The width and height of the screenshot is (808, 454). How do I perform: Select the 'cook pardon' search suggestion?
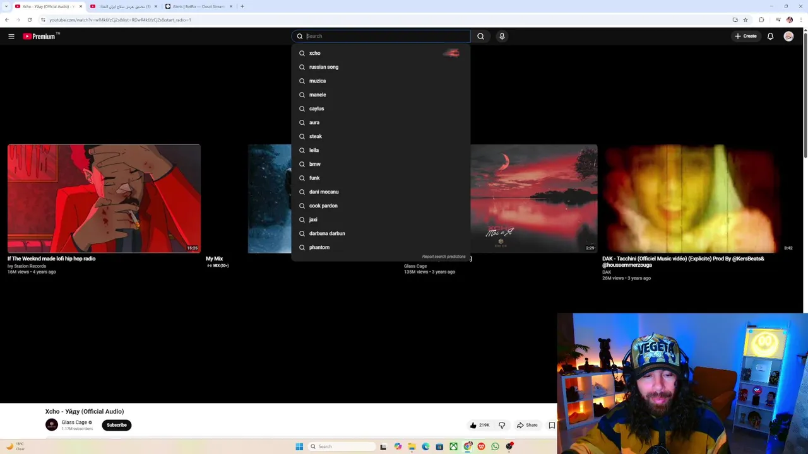381,206
